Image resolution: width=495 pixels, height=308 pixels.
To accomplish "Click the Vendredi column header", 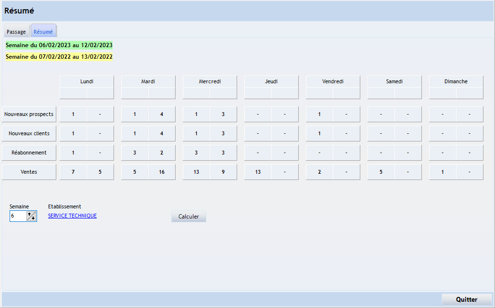I will 332,81.
